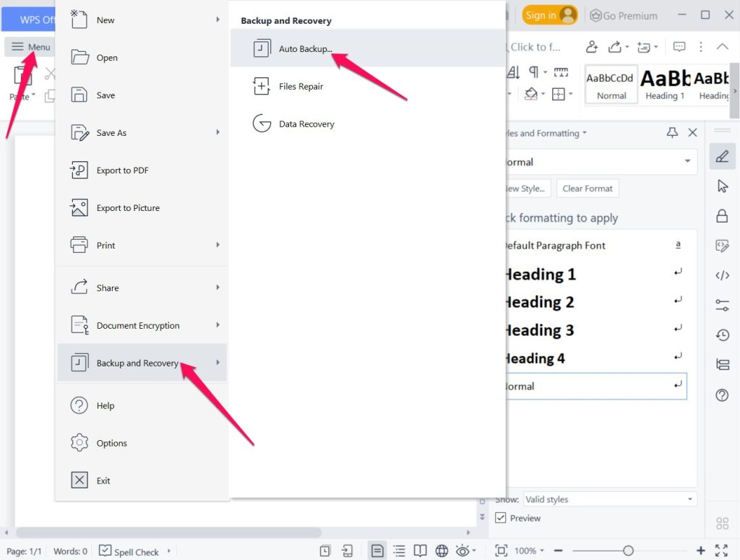Toggle paragraph marks display in the ribbon
The width and height of the screenshot is (740, 560).
(x=533, y=72)
